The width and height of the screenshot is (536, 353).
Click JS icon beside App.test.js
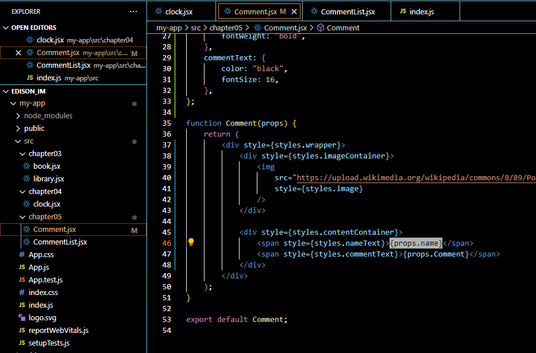tap(22, 280)
